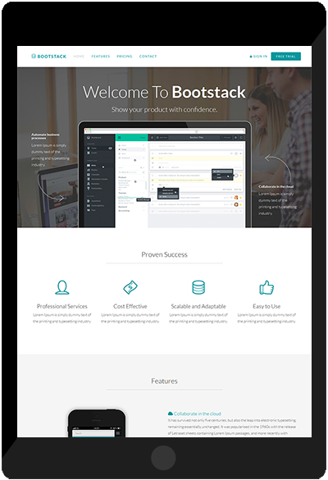Image resolution: width=328 pixels, height=480 pixels.
Task: Go to the Features navigation item
Action: 101,57
